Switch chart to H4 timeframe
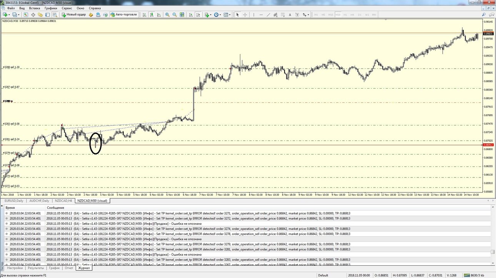This screenshot has width=496, height=278. 353,15
